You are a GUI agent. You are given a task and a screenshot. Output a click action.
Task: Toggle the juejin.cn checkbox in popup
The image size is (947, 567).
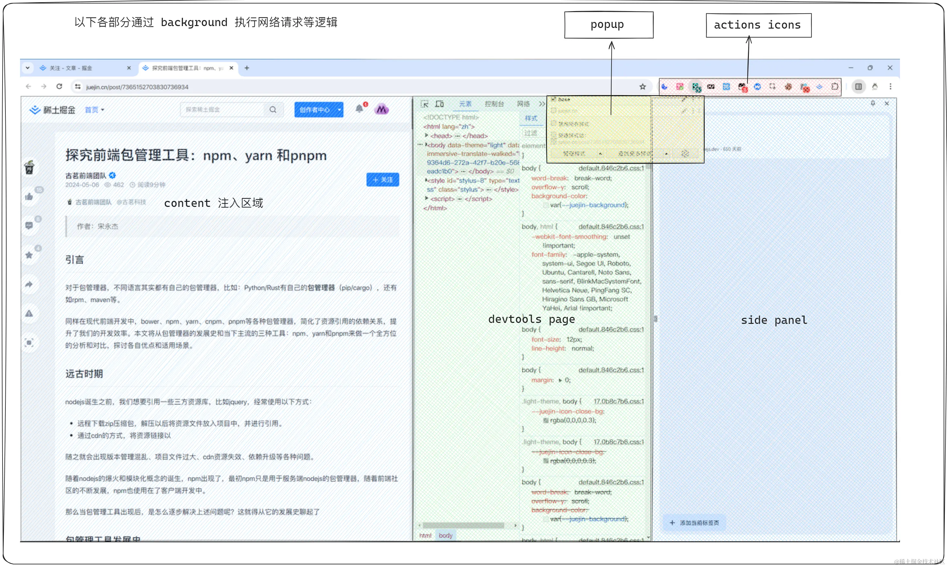pos(553,111)
